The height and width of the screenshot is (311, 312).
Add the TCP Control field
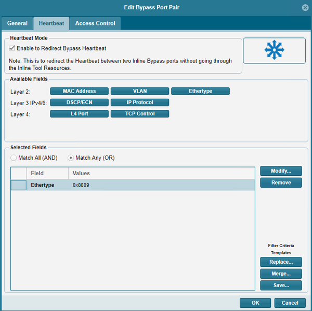click(140, 113)
